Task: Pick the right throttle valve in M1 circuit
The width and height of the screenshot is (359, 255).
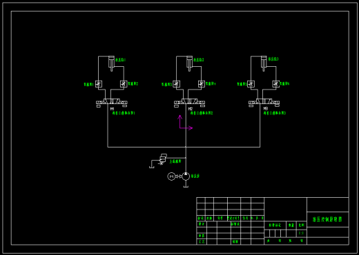Action: (x=124, y=84)
